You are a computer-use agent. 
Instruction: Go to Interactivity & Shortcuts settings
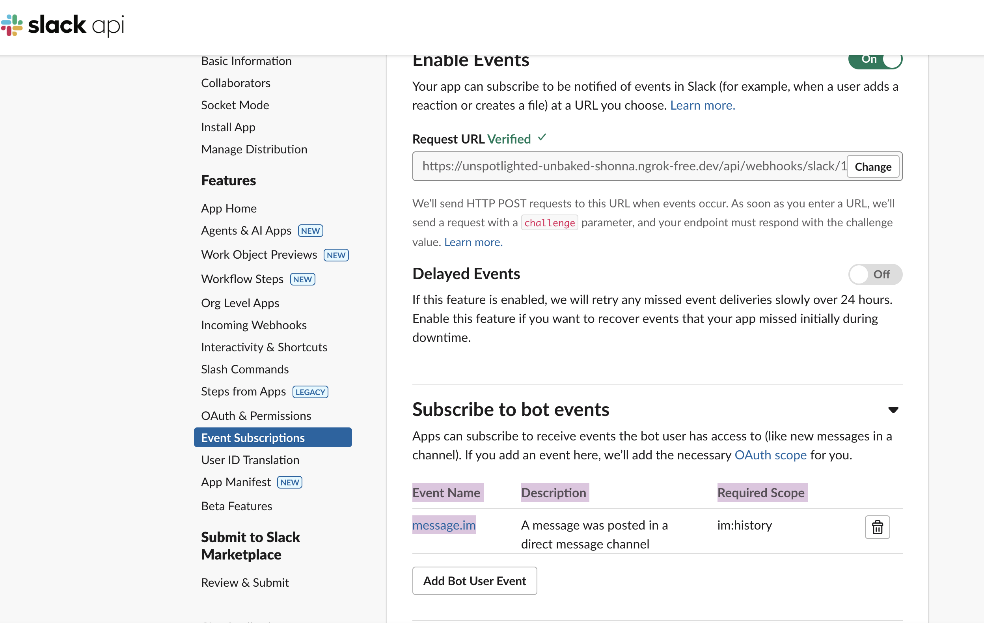click(264, 347)
